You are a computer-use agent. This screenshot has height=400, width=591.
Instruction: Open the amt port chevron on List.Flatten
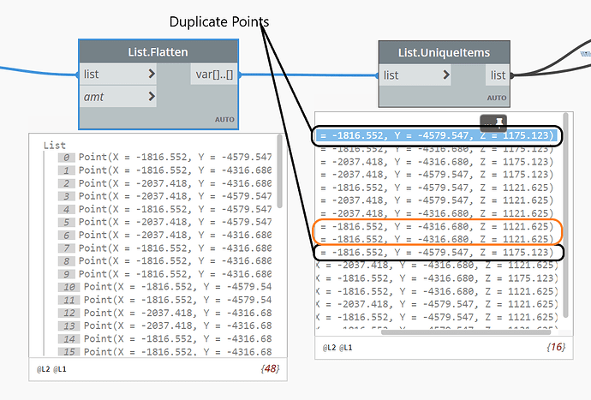[152, 97]
